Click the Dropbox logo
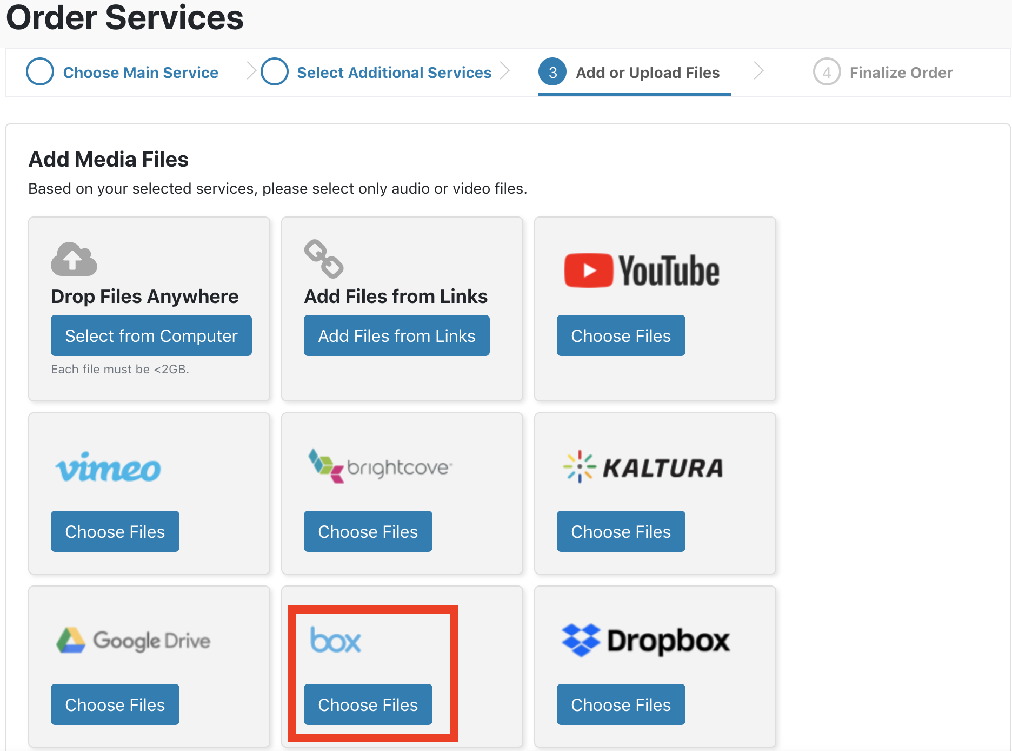Screen dimensions: 1012x751 click(645, 641)
